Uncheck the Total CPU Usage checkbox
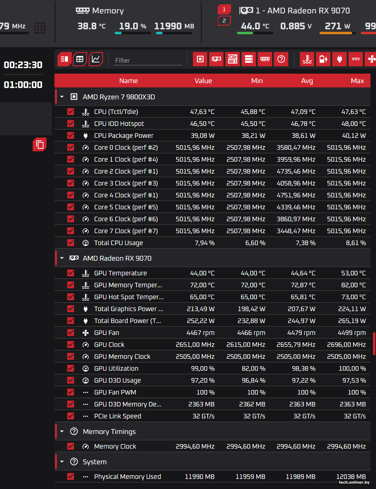 [x=70, y=242]
